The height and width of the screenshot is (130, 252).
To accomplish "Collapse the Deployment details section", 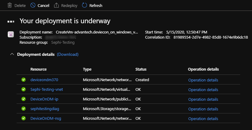I will click(12, 55).
